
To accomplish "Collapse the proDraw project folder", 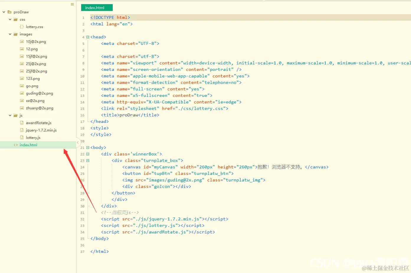I will [x=4, y=12].
